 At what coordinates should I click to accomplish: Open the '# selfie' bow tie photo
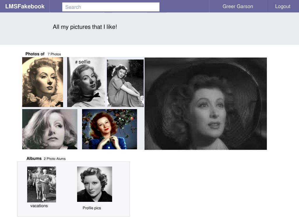pyautogui.click(x=86, y=82)
